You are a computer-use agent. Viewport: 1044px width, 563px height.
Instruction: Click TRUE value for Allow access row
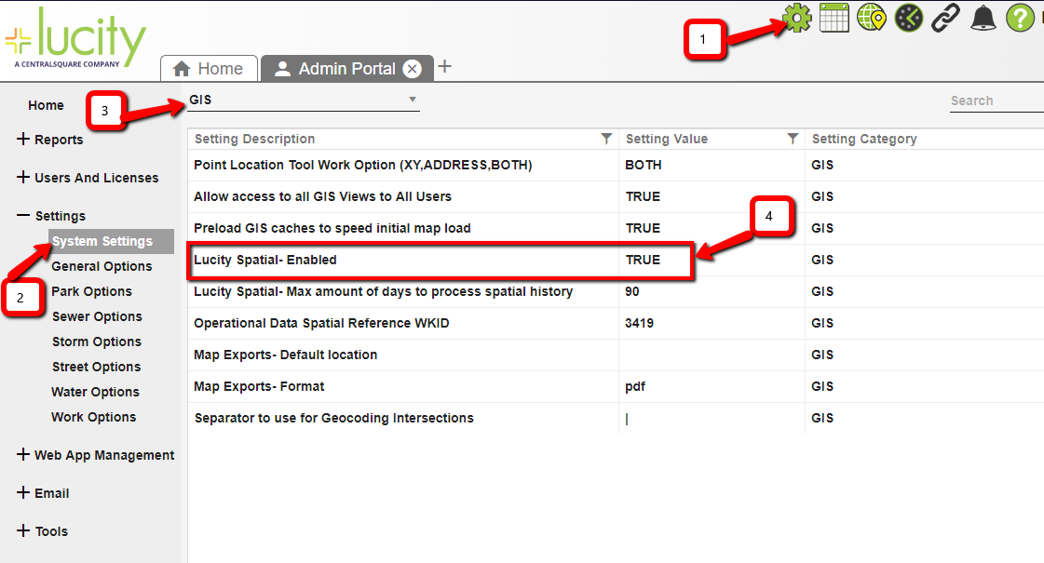[644, 196]
